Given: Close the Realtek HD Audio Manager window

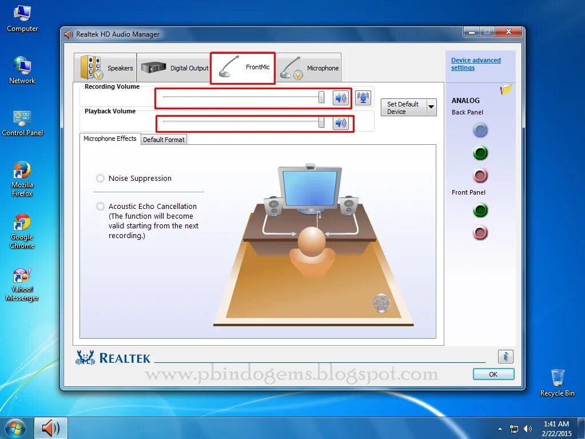Looking at the screenshot, I should click(x=508, y=31).
